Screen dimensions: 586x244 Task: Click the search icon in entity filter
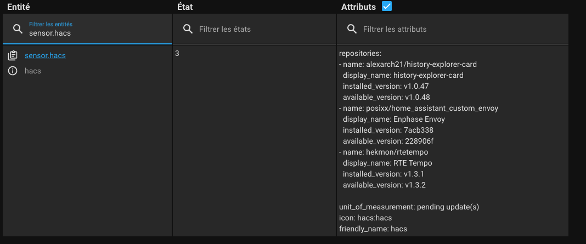pyautogui.click(x=18, y=29)
